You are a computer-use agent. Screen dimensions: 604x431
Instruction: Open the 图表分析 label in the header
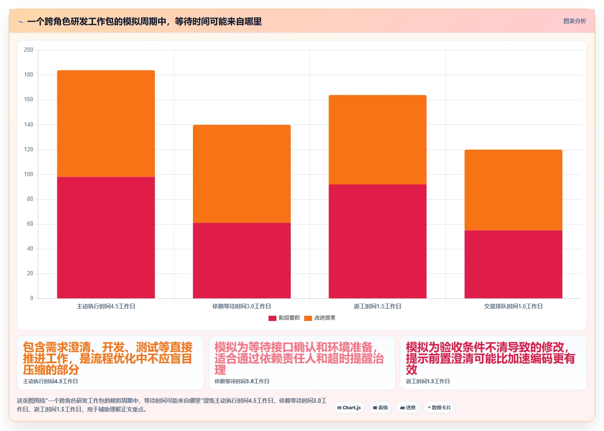(x=574, y=21)
